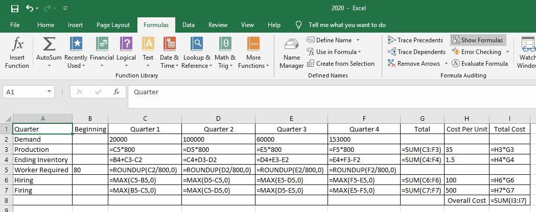Select Beginning workers cell 80
This screenshot has height=212, width=536.
90,170
